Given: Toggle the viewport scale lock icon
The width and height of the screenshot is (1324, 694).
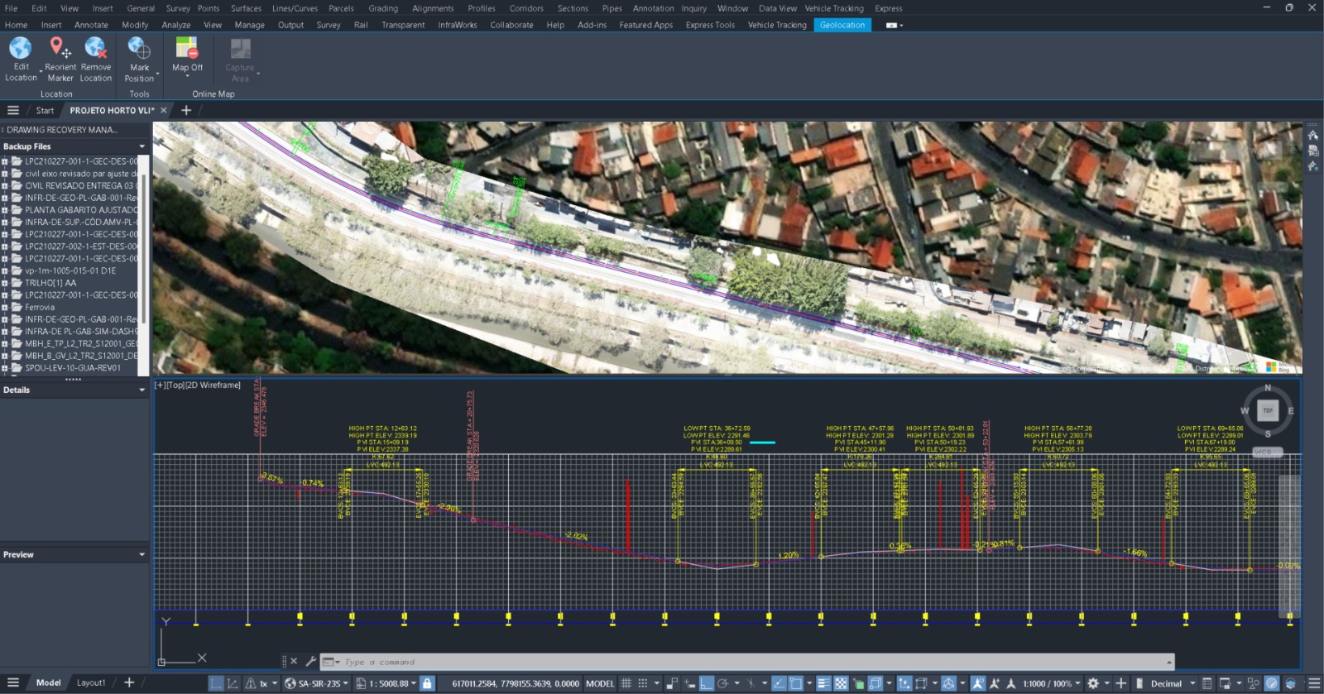Looking at the screenshot, I should click(427, 683).
